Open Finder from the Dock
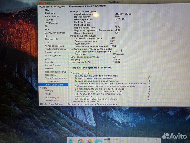The image size is (190, 143). pos(72,141)
